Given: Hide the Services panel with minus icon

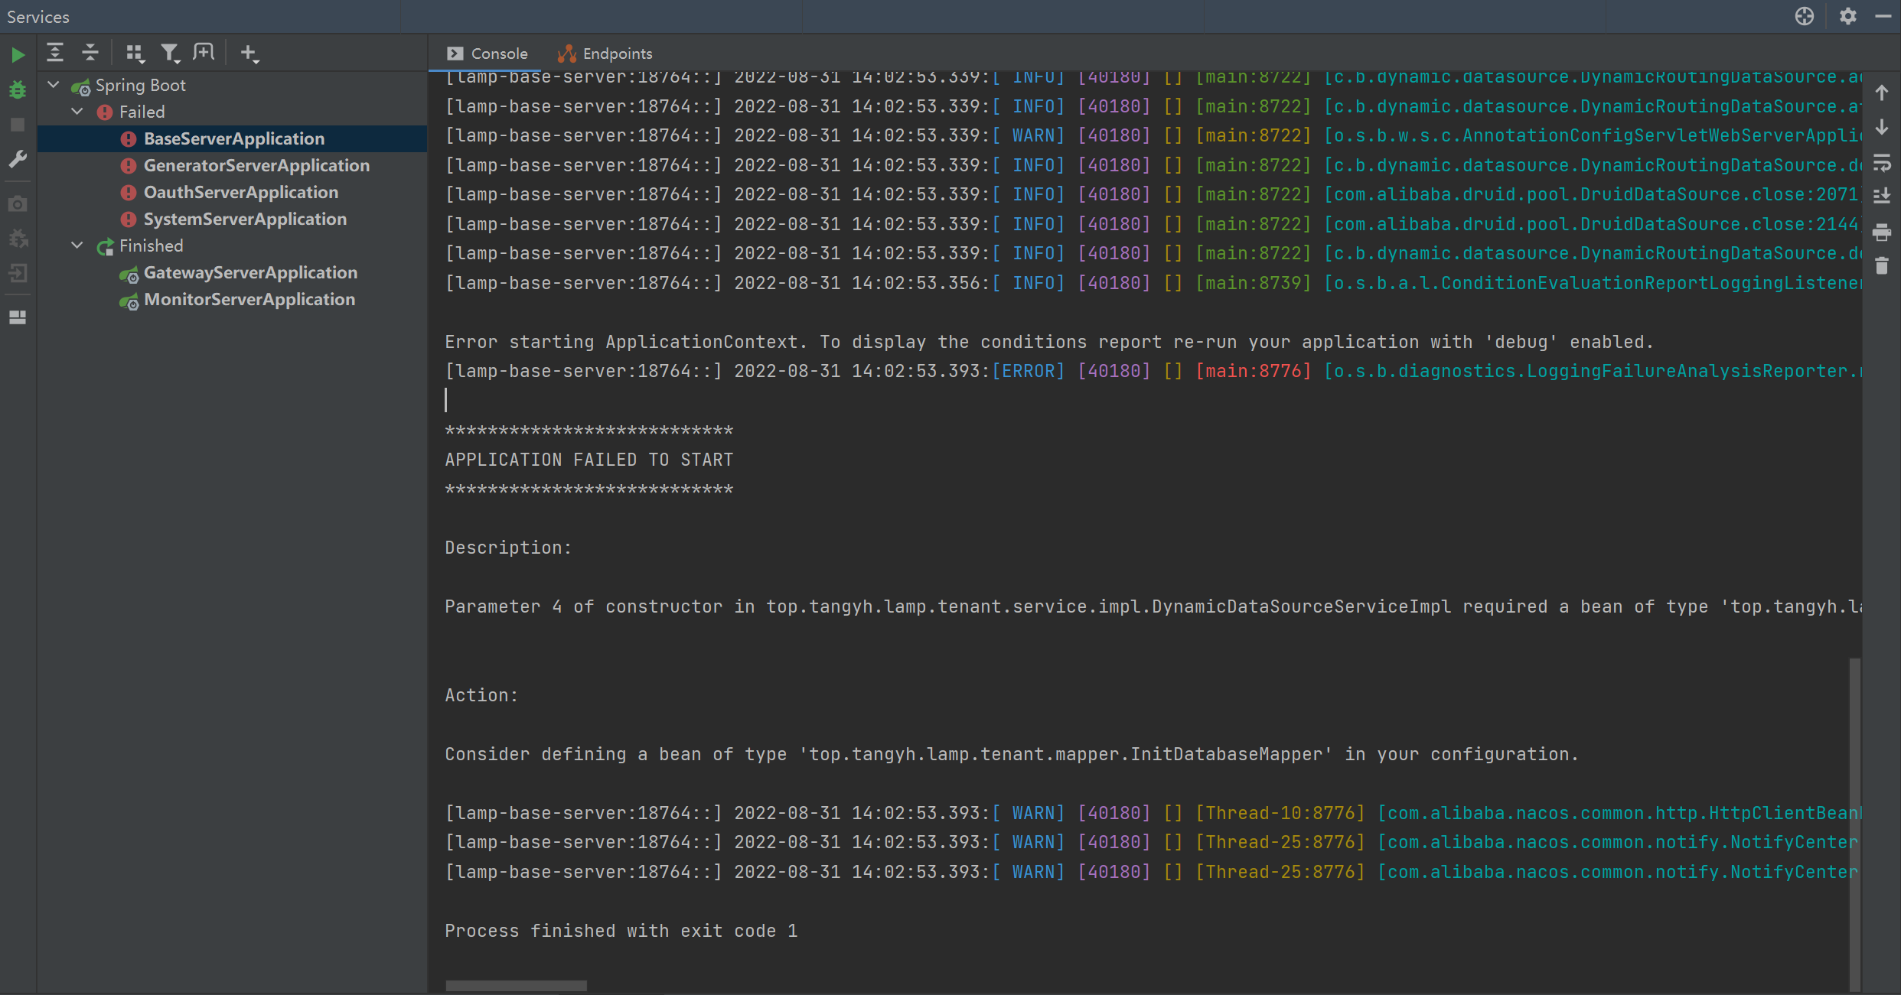Looking at the screenshot, I should (x=1883, y=16).
